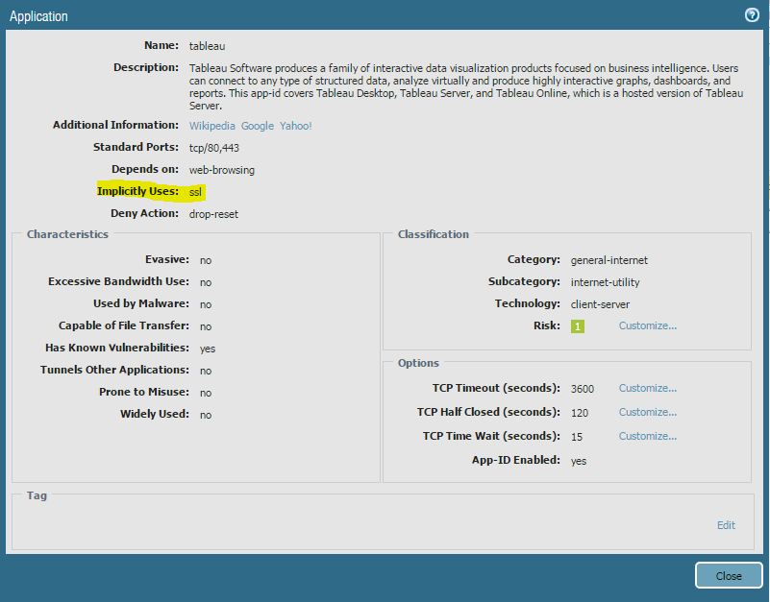Customize the TCP Half Closed value

click(x=647, y=412)
